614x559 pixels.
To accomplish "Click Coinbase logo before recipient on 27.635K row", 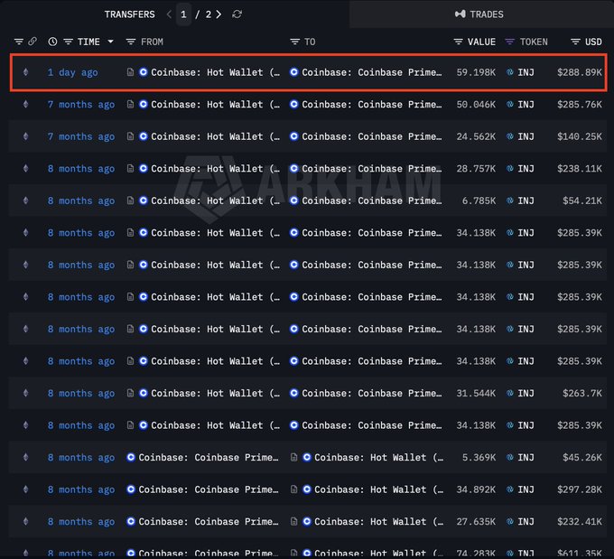I will click(x=307, y=521).
